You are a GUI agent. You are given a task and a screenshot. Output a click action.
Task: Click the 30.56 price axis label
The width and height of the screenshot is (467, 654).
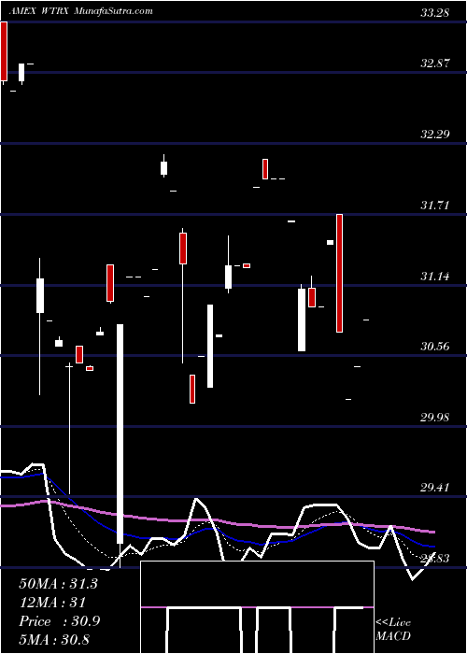point(434,347)
